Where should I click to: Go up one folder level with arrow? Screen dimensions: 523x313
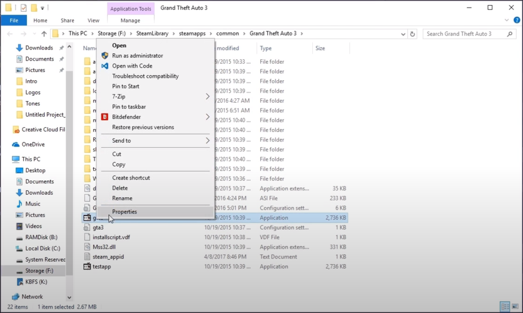(x=44, y=34)
